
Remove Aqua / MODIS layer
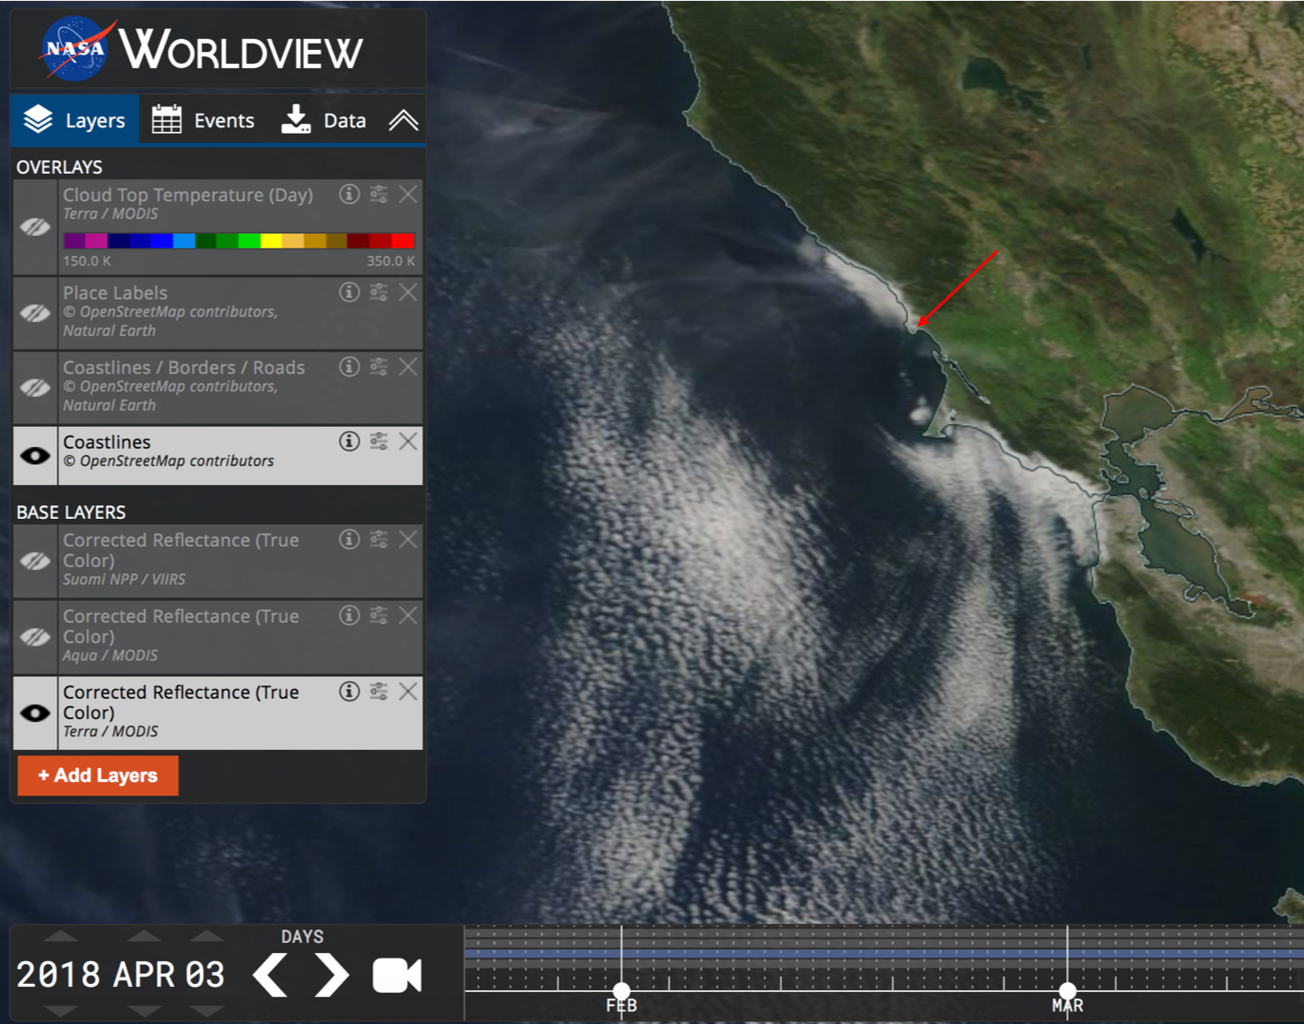(409, 615)
